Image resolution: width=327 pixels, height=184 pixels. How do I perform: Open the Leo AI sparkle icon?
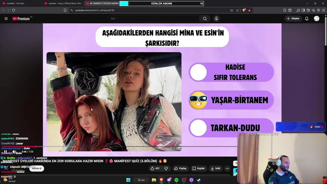[313, 10]
